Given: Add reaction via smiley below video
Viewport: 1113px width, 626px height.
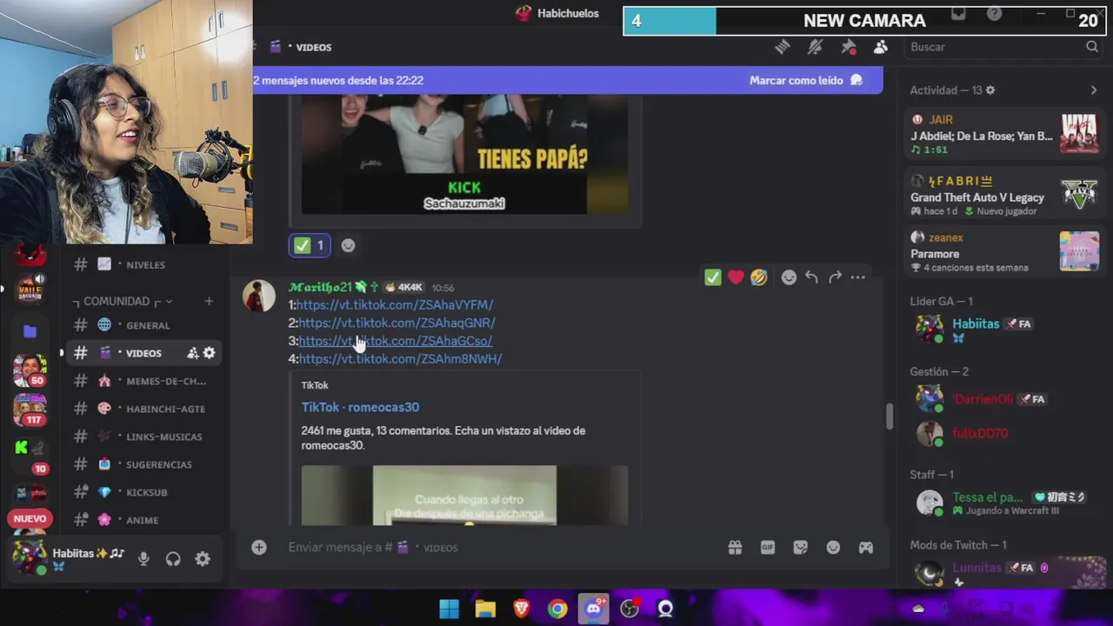Looking at the screenshot, I should pos(348,246).
